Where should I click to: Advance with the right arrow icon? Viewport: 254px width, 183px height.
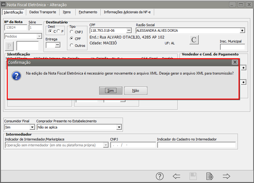pos(226,176)
